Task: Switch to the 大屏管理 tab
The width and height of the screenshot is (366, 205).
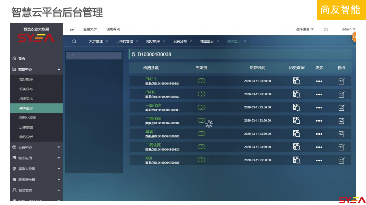Action: (96, 41)
